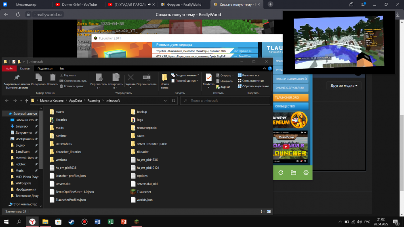404x227 pixels.
Task: Click СООБЩЕСТВО button in TLauncher
Action: tap(290, 106)
